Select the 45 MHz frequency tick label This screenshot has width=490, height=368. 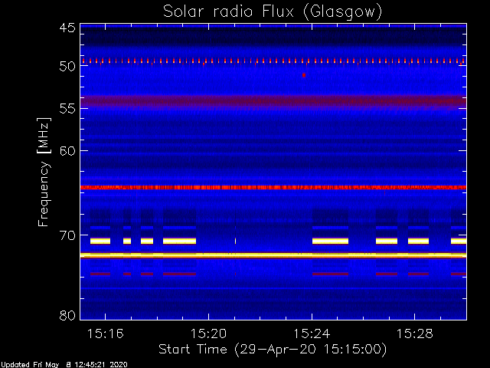67,28
